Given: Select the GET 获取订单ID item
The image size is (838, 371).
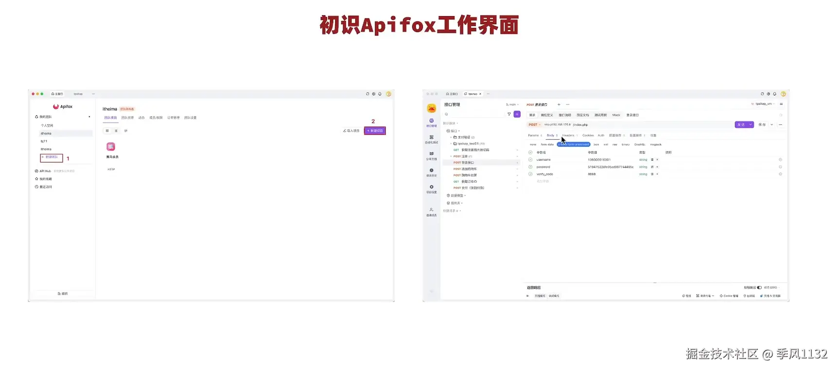Looking at the screenshot, I should click(465, 182).
